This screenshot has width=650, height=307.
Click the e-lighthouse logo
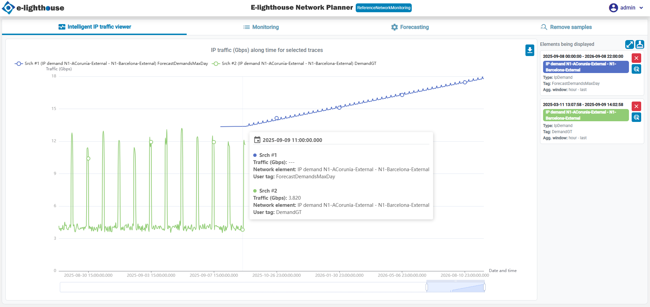coord(33,8)
